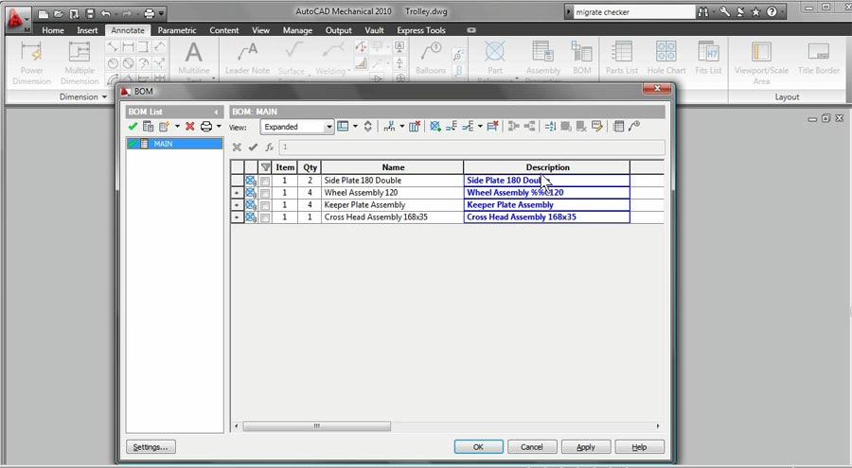Click scrollbar right arrow in BOM table
Viewport: 852px width, 468px height.
point(658,426)
